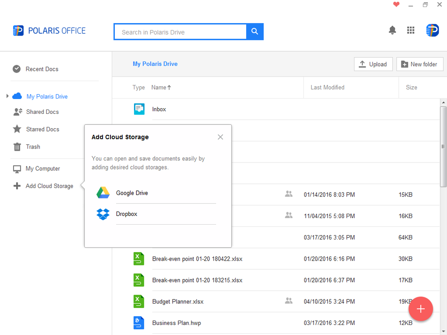Click the POLARIS OFFICE title text

[x=57, y=31]
